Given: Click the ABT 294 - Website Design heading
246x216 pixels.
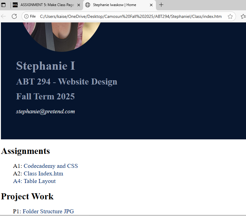Looking at the screenshot, I should pyautogui.click(x=66, y=82).
